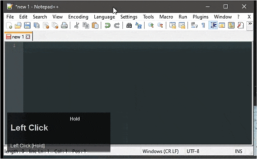Minimize the Notepad++ window
Screen dimensions: 257x159
coord(208,7)
